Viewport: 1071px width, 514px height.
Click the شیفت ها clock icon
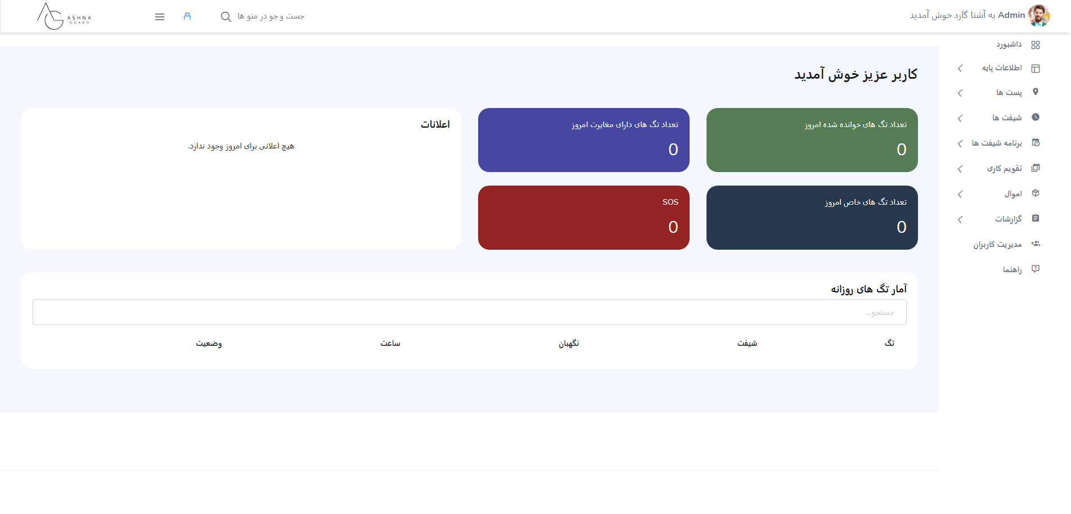1036,118
